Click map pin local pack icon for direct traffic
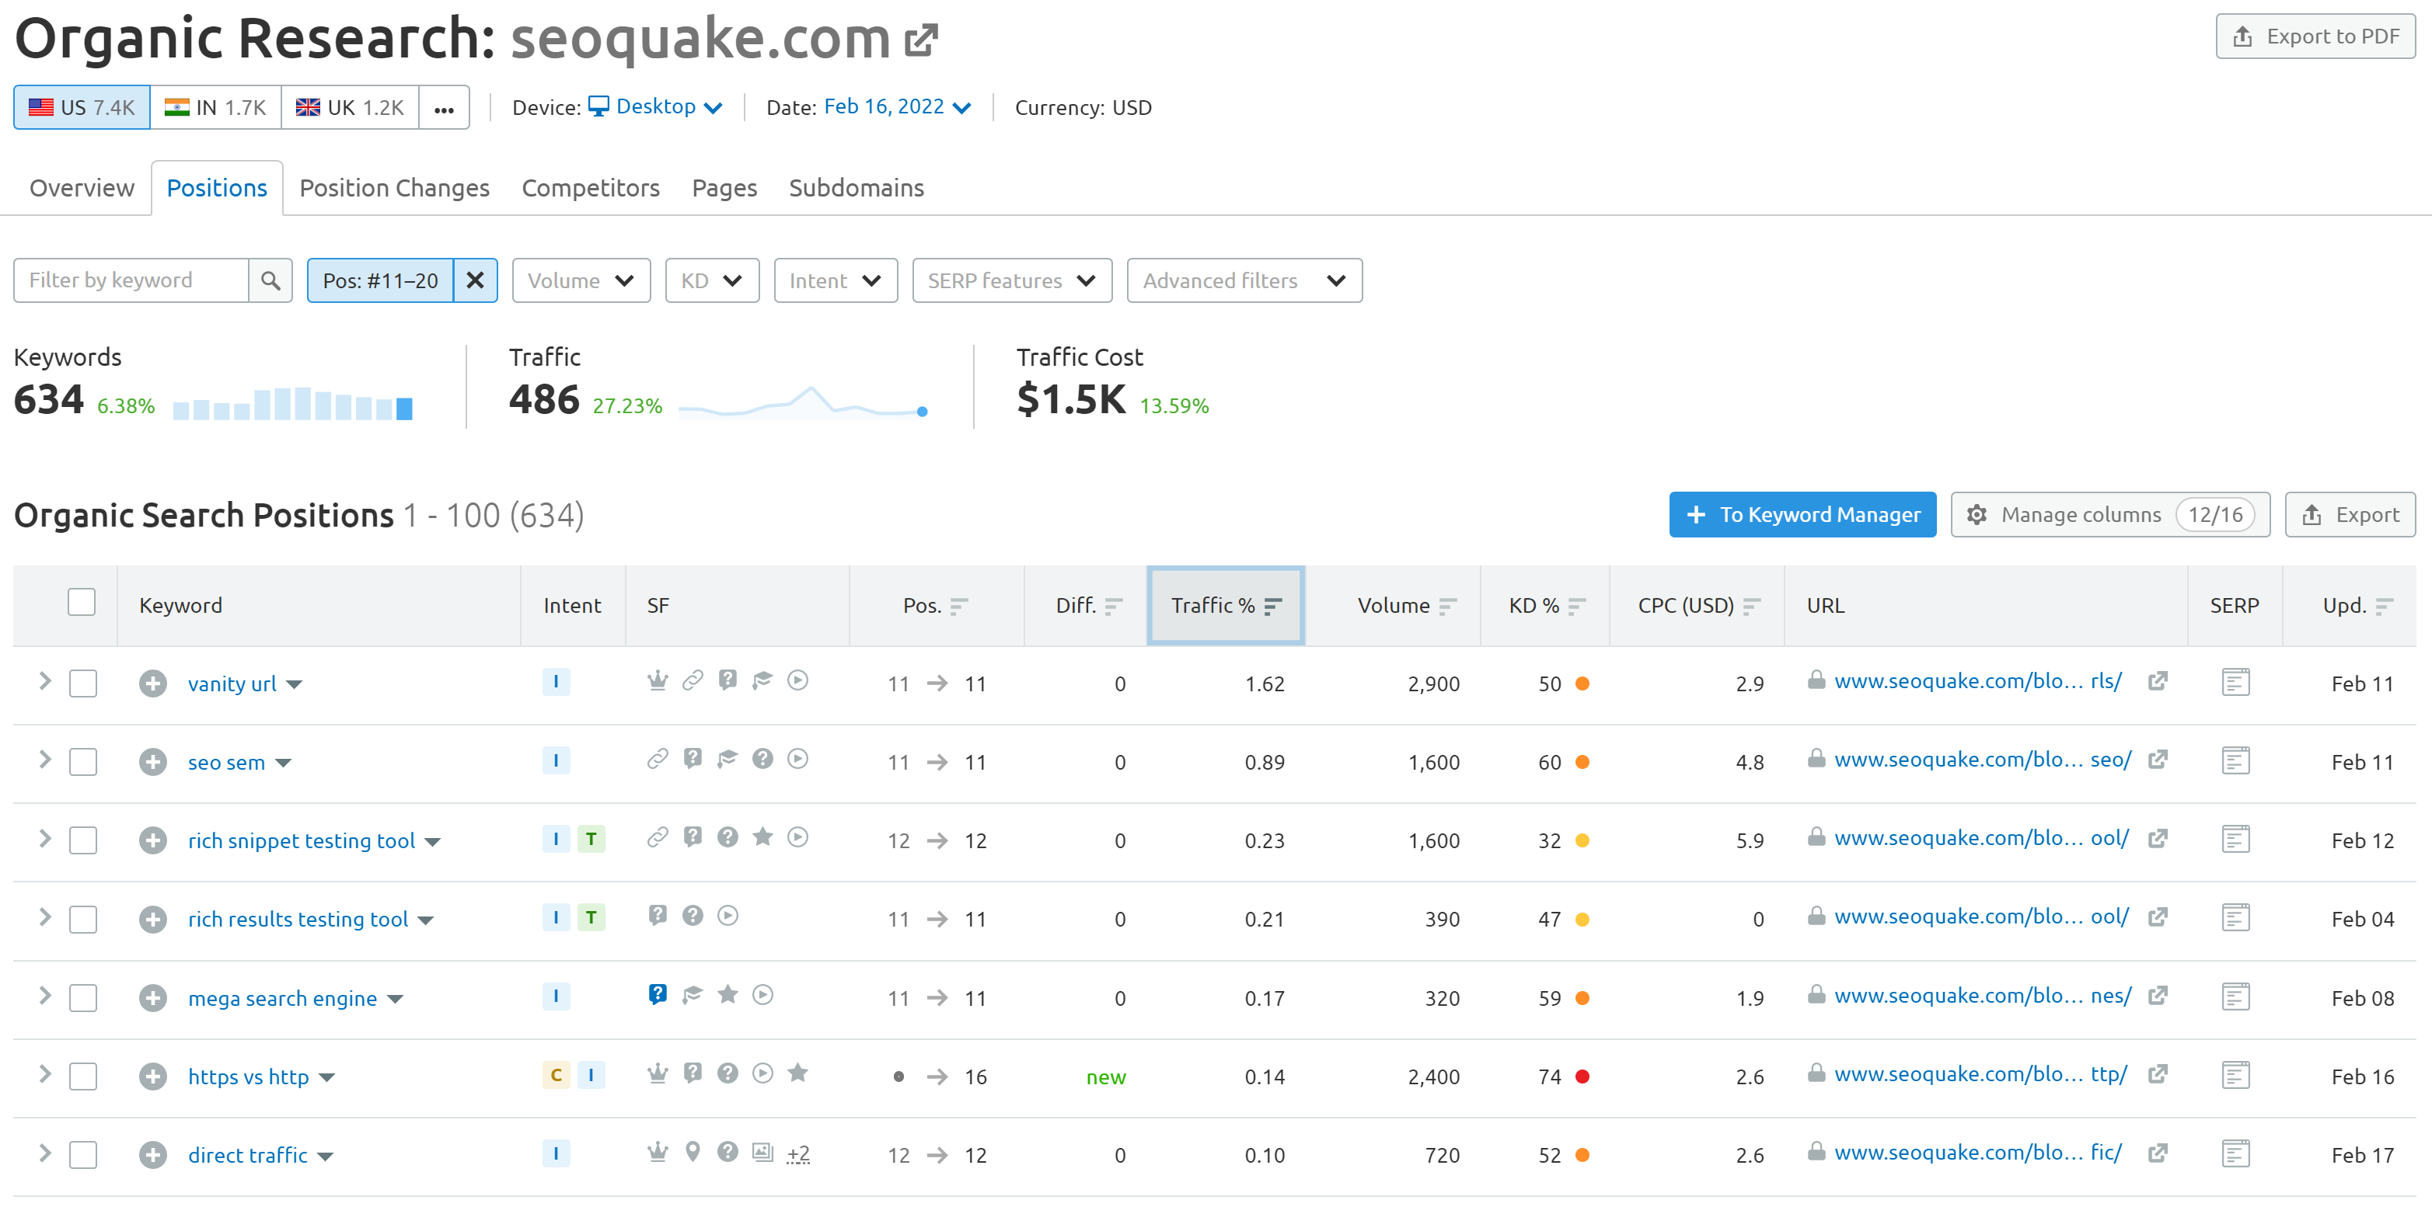The height and width of the screenshot is (1207, 2432). tap(692, 1151)
